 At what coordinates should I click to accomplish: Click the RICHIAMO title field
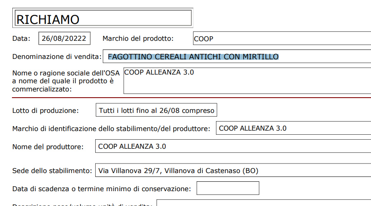tap(103, 18)
